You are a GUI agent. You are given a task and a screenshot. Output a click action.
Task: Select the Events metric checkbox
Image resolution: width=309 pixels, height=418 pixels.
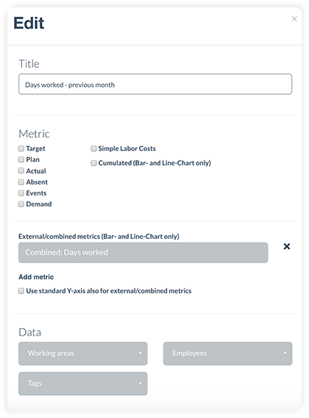coord(21,192)
